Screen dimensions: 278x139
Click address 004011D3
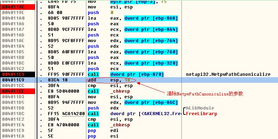click(x=13, y=97)
